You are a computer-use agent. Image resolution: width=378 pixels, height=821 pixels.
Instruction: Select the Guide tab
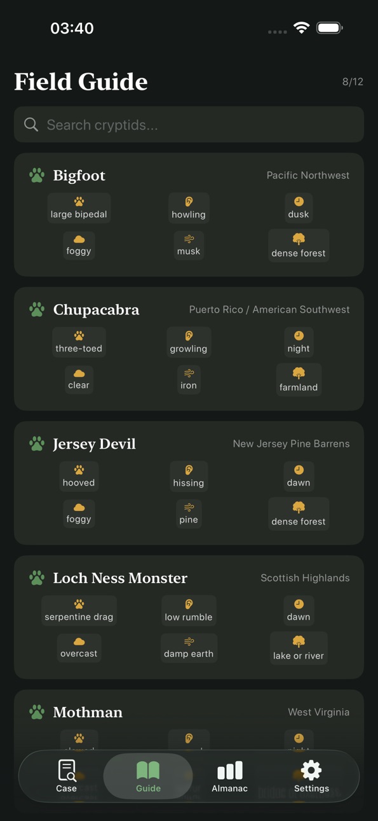click(x=148, y=776)
